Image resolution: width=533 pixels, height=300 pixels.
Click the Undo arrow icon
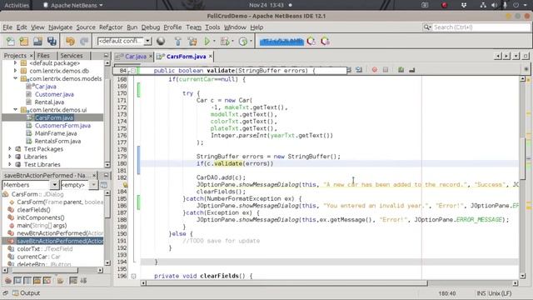click(x=70, y=42)
